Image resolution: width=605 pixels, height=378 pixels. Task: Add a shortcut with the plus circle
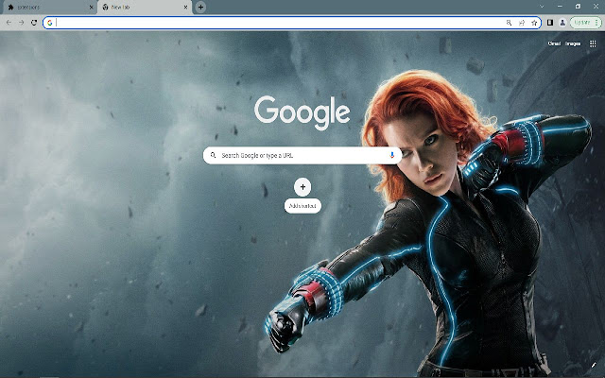coord(302,187)
